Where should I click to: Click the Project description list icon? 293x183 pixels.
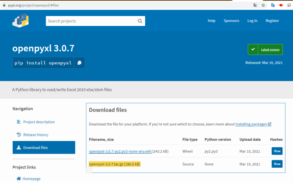coord(19,122)
